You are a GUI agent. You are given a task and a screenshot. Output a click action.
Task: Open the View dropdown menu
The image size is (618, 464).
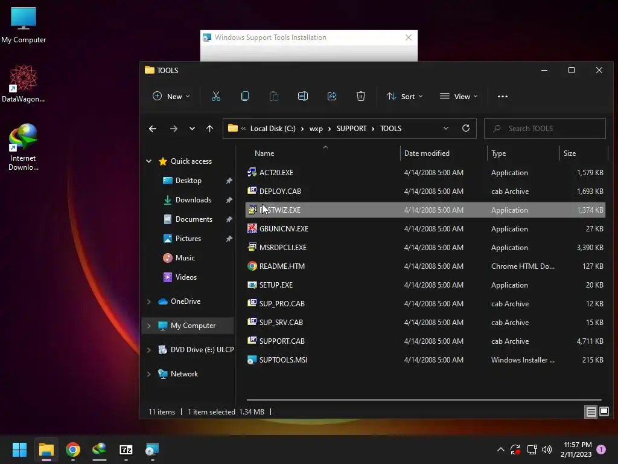[x=459, y=96]
